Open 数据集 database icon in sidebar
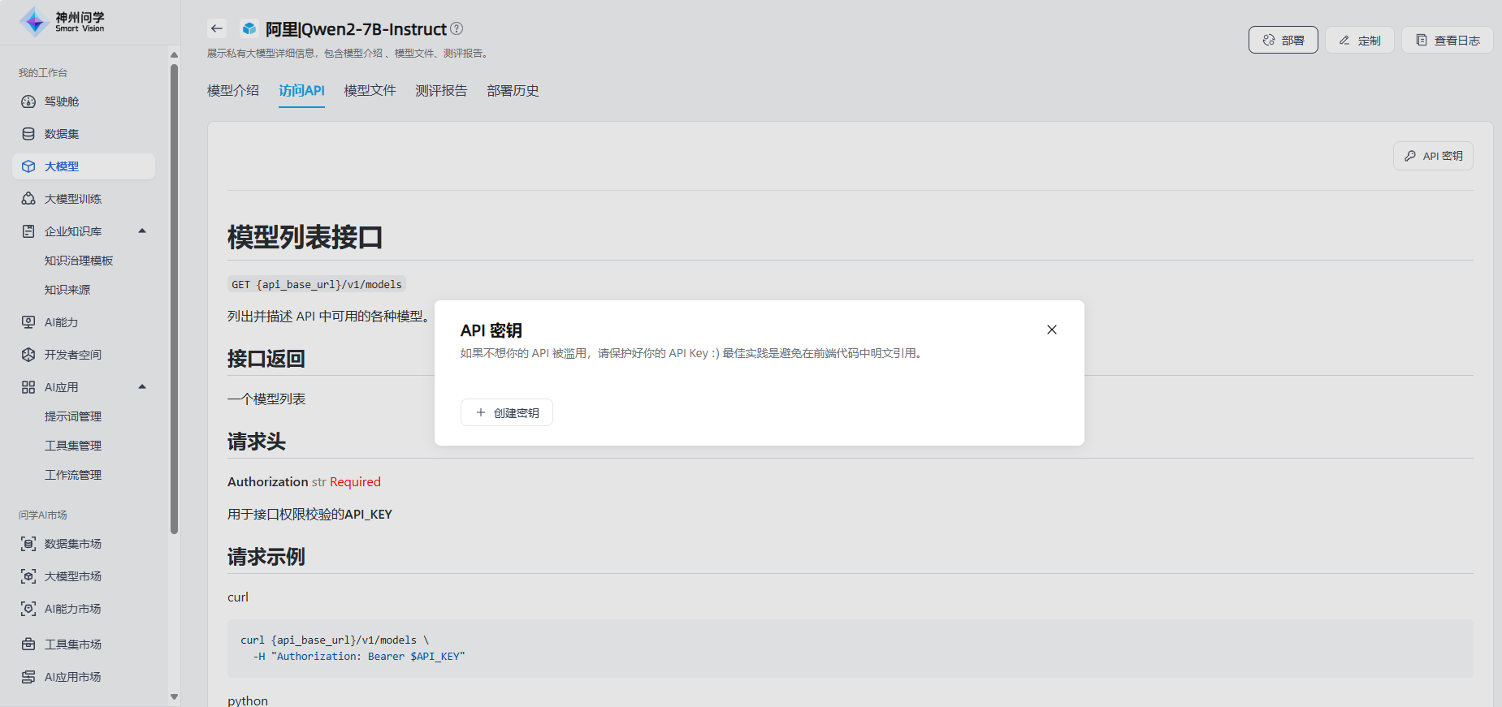This screenshot has width=1502, height=707. (28, 134)
